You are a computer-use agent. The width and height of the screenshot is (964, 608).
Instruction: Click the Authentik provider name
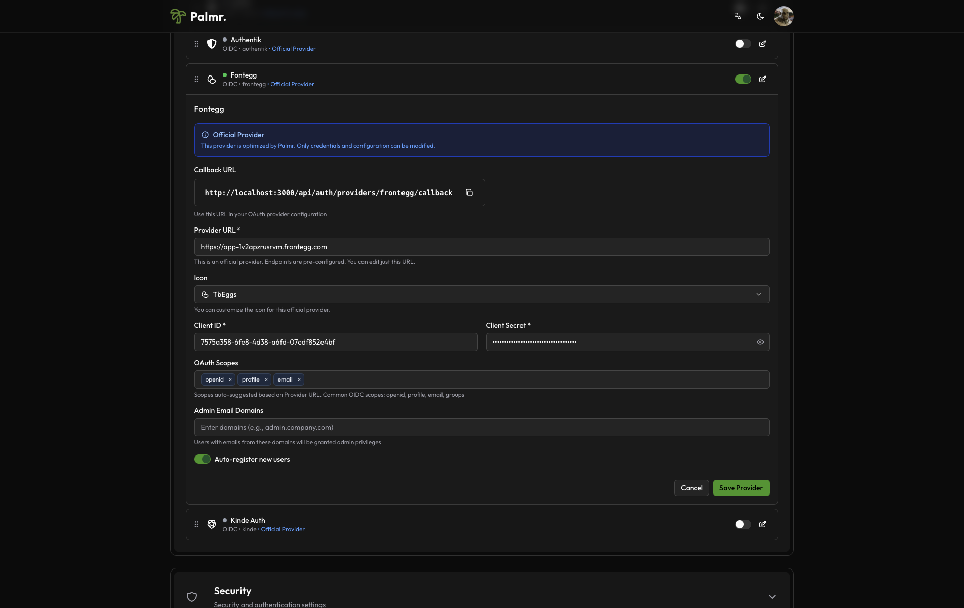coord(246,40)
